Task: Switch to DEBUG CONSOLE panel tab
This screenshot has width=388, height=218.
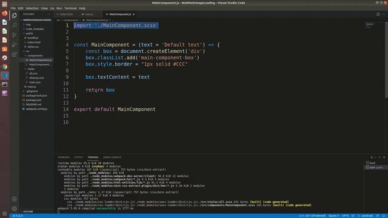Action: [x=112, y=157]
